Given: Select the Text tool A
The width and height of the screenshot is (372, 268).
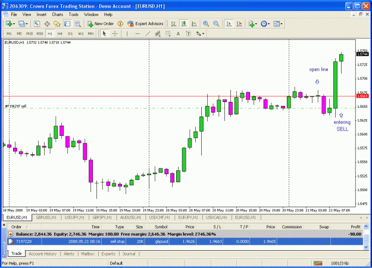Looking at the screenshot, I should click(178, 34).
